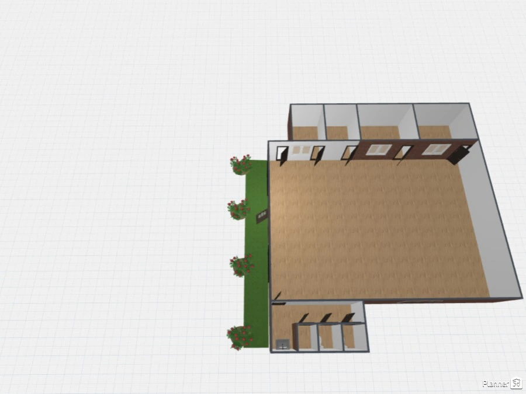Viewport: 526px width, 394px height.
Task: Select the right window on the brown wall
Action: click(x=436, y=149)
